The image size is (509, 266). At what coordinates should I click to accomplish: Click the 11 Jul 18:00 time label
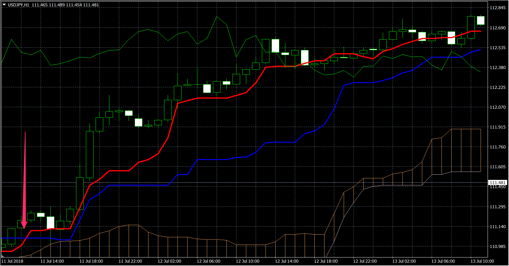pos(91,261)
